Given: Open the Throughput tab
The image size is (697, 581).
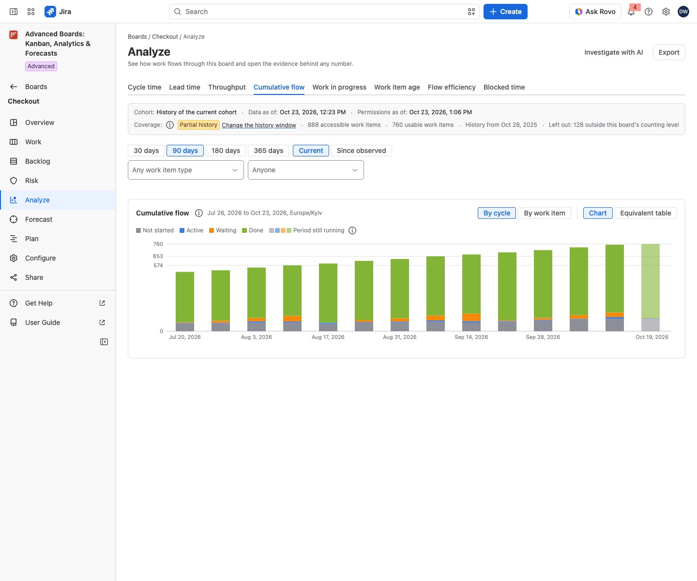Looking at the screenshot, I should click(227, 87).
